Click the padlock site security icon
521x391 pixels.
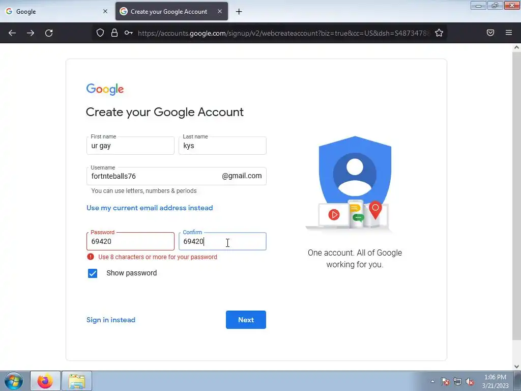(x=114, y=33)
